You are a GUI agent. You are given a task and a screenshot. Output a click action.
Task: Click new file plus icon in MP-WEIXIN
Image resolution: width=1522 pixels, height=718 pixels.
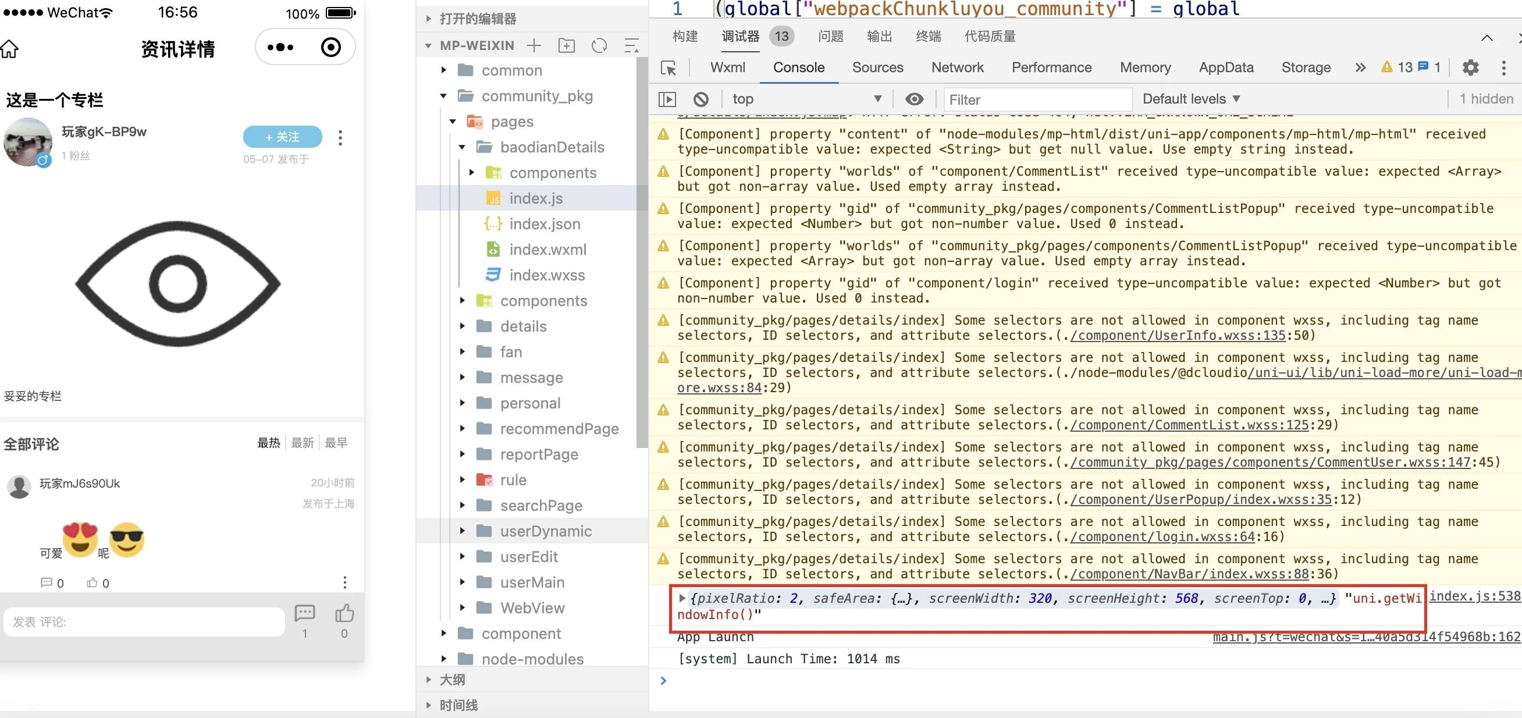(x=534, y=45)
